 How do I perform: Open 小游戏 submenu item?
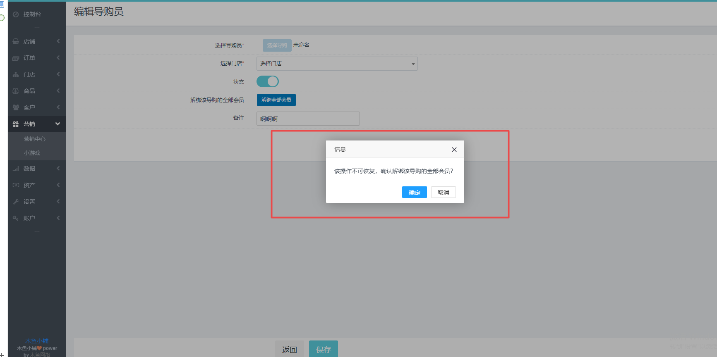pos(32,153)
